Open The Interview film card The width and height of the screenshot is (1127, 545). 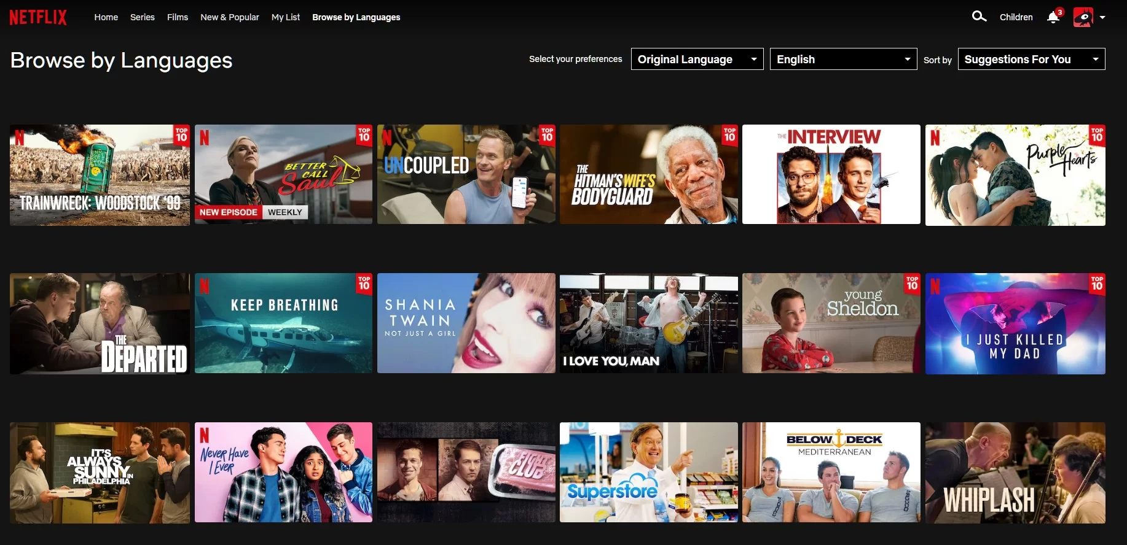click(x=831, y=175)
